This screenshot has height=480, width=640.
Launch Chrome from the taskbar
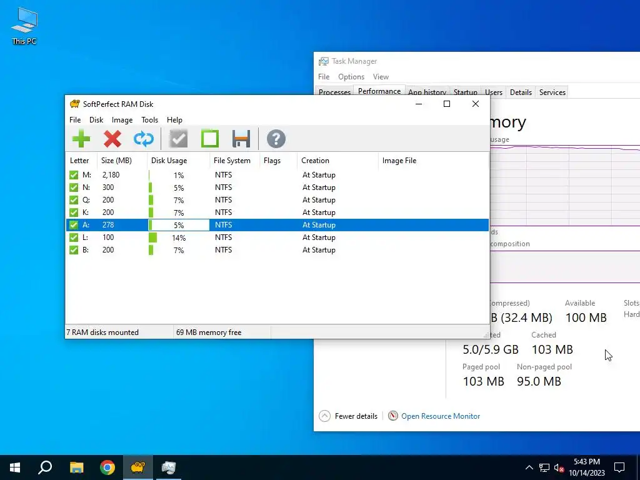coord(107,467)
